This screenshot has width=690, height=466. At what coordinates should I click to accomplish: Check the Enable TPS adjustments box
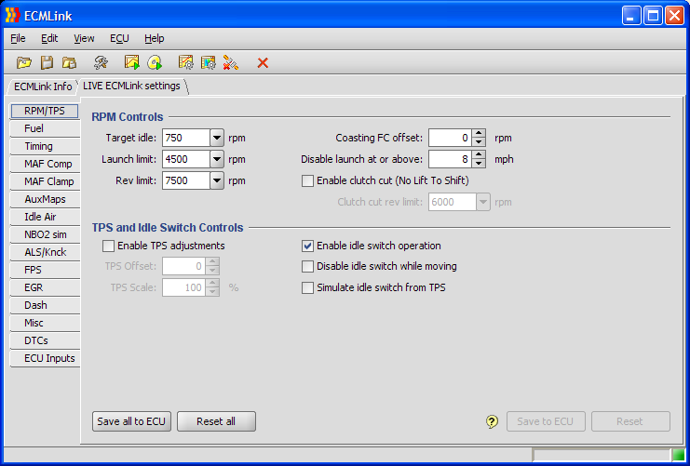[x=109, y=246]
